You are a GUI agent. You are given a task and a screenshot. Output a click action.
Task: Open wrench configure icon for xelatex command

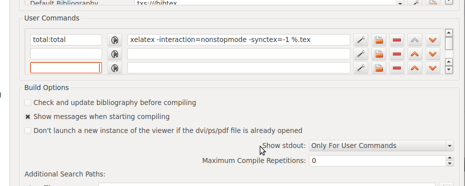(360, 39)
